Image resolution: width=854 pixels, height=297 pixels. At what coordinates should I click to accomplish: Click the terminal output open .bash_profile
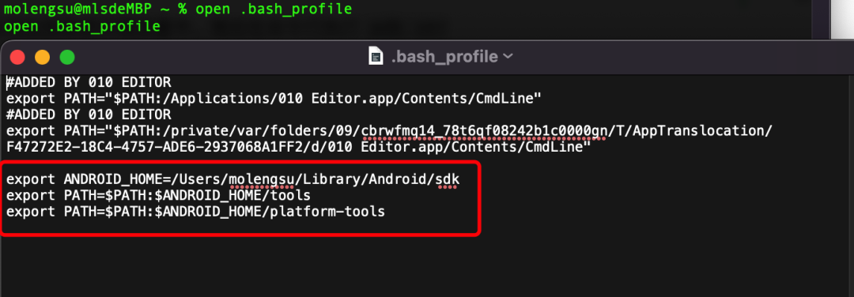click(81, 26)
